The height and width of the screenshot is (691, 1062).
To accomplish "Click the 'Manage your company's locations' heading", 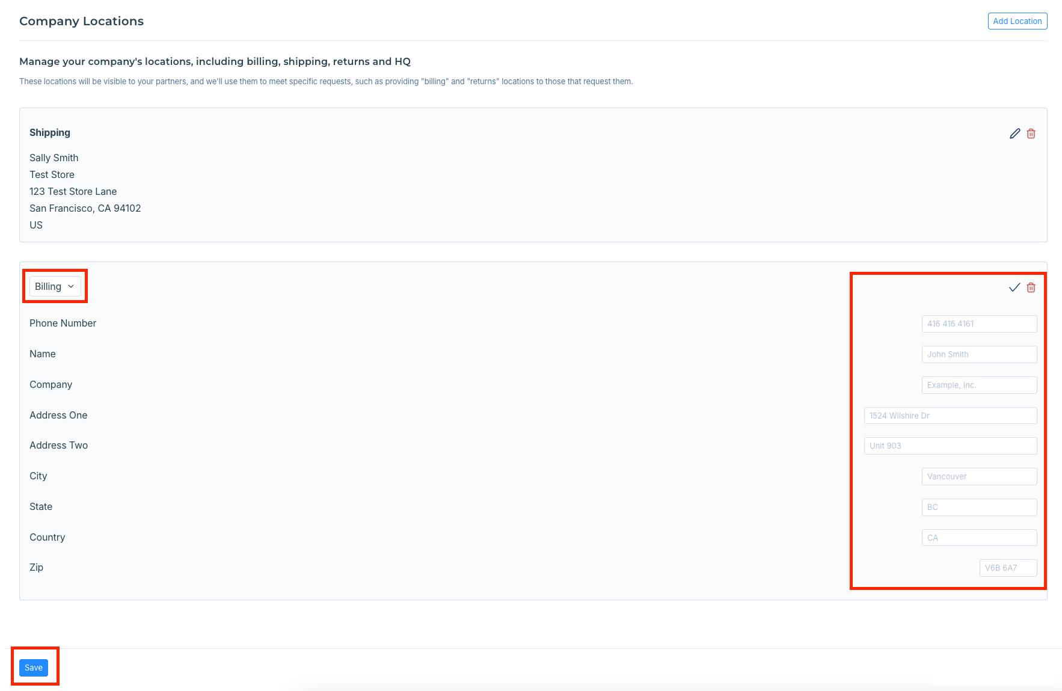I will coord(215,61).
